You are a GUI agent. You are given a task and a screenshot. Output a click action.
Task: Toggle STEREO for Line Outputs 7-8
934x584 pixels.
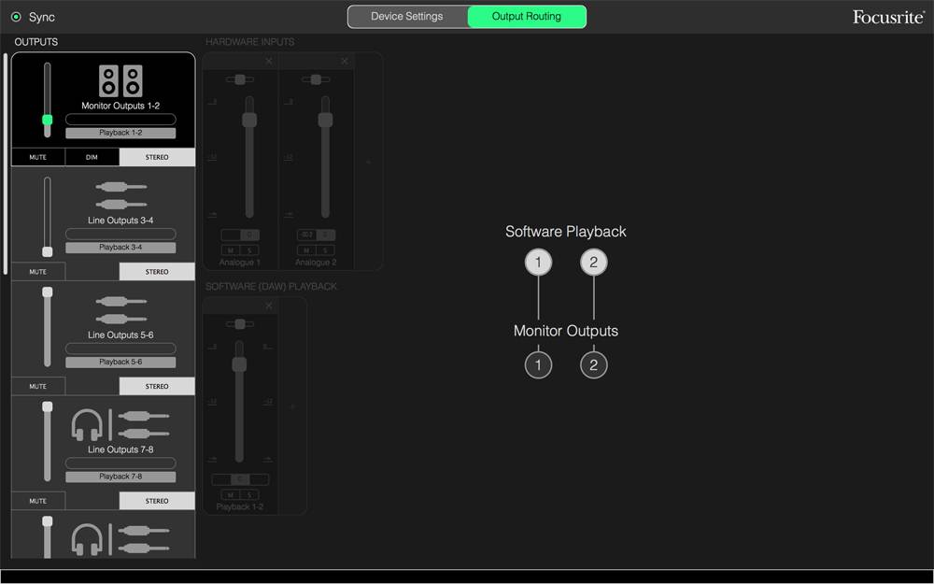pyautogui.click(x=157, y=501)
